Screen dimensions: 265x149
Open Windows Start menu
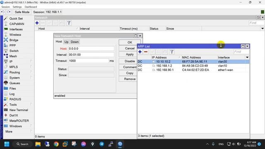tap(7, 144)
